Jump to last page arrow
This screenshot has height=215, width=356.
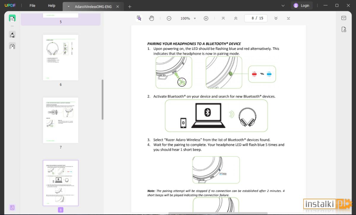(x=288, y=18)
